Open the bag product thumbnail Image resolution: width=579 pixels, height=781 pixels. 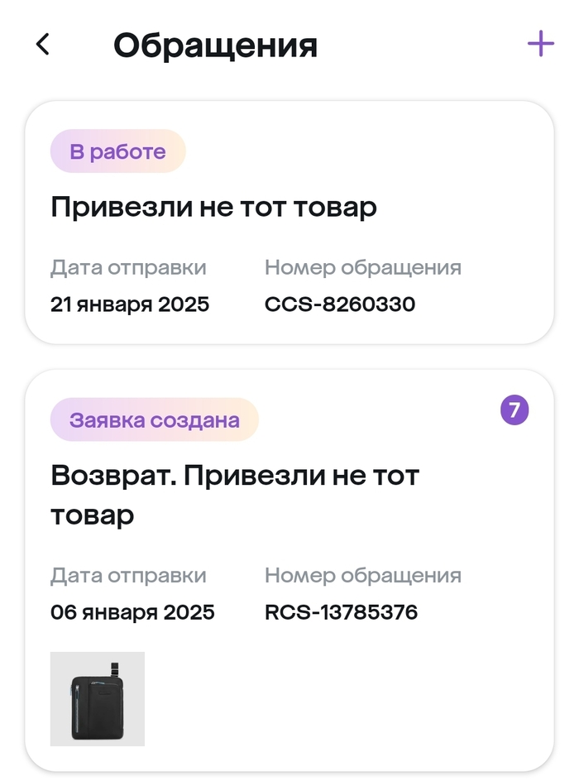(x=98, y=698)
